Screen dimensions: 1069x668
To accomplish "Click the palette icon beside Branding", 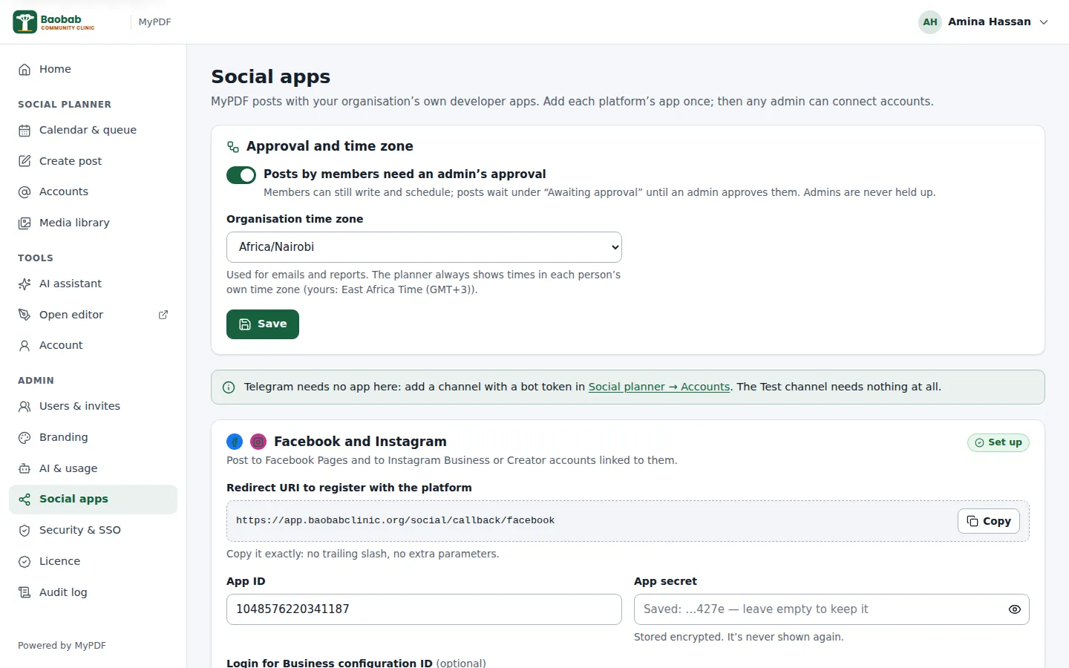I will pyautogui.click(x=24, y=437).
